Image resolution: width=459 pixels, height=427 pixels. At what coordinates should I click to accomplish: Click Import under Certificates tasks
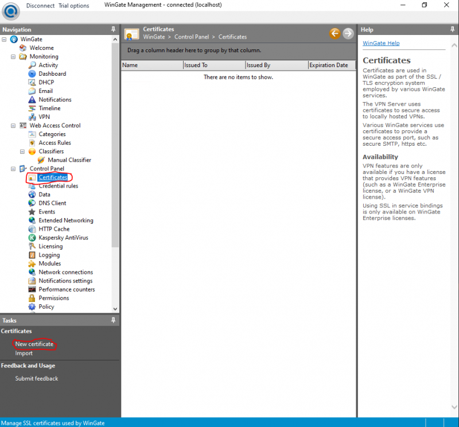[24, 354]
